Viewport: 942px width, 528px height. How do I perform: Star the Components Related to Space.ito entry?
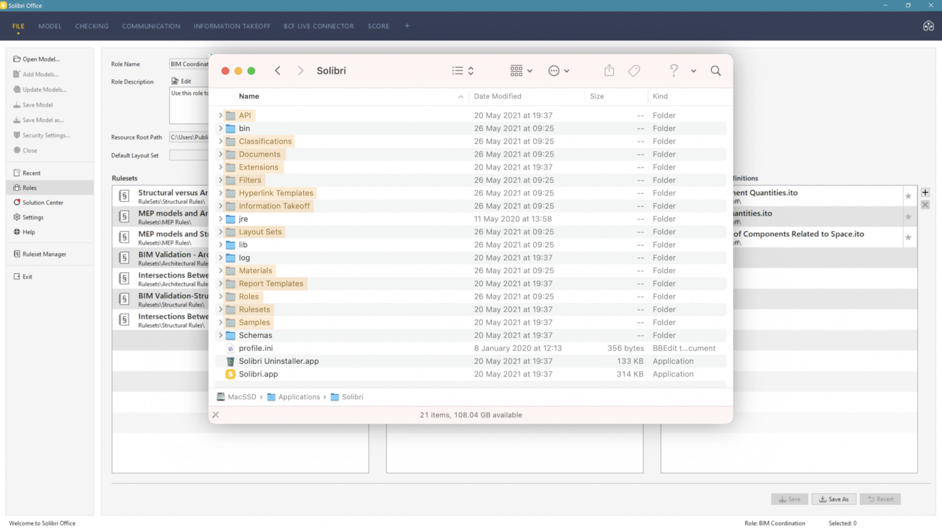pyautogui.click(x=908, y=237)
